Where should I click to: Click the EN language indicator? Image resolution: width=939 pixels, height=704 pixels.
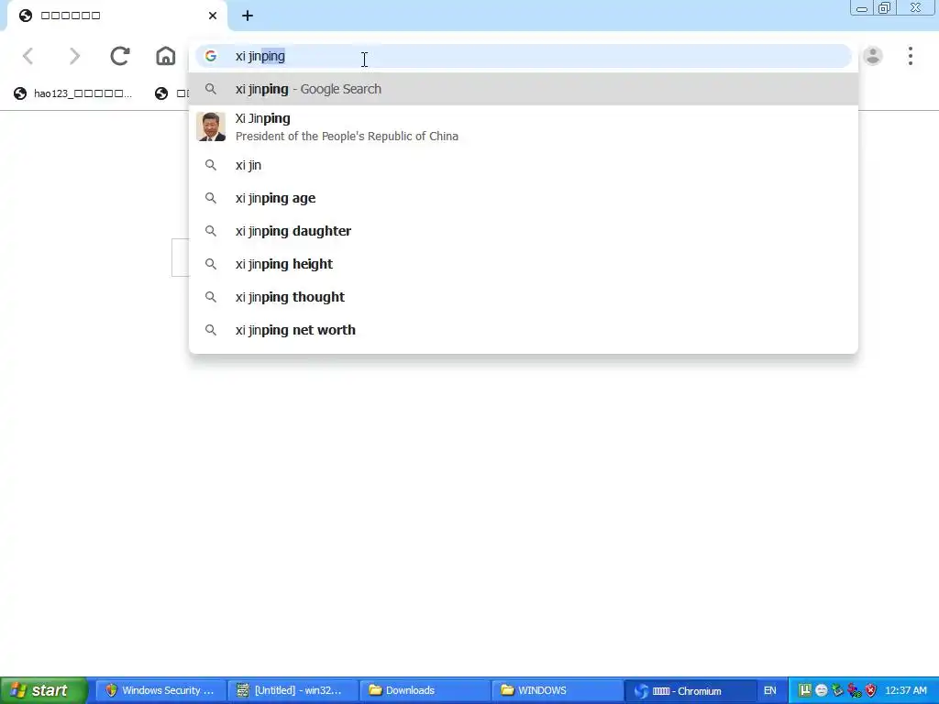pos(770,690)
